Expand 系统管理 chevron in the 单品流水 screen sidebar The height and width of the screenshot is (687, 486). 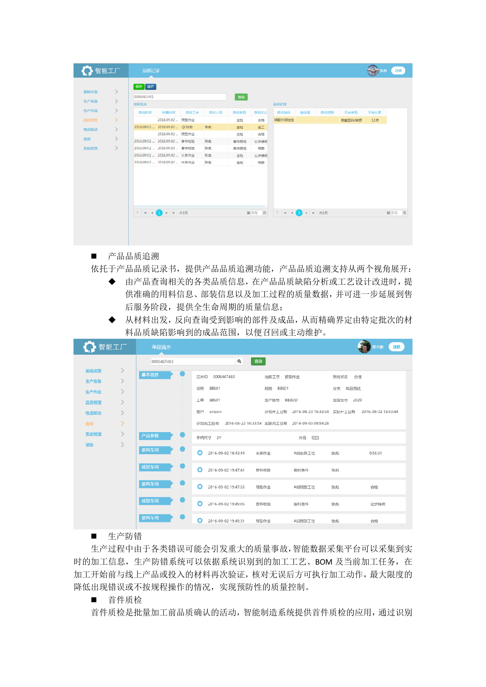point(122,434)
